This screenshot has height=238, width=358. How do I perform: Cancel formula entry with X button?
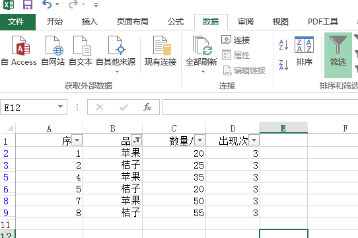100,107
